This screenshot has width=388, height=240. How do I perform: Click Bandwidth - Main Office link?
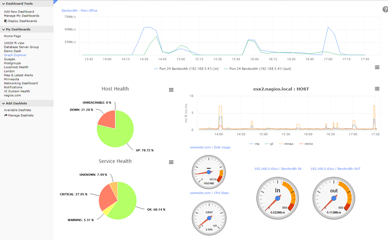pyautogui.click(x=80, y=10)
